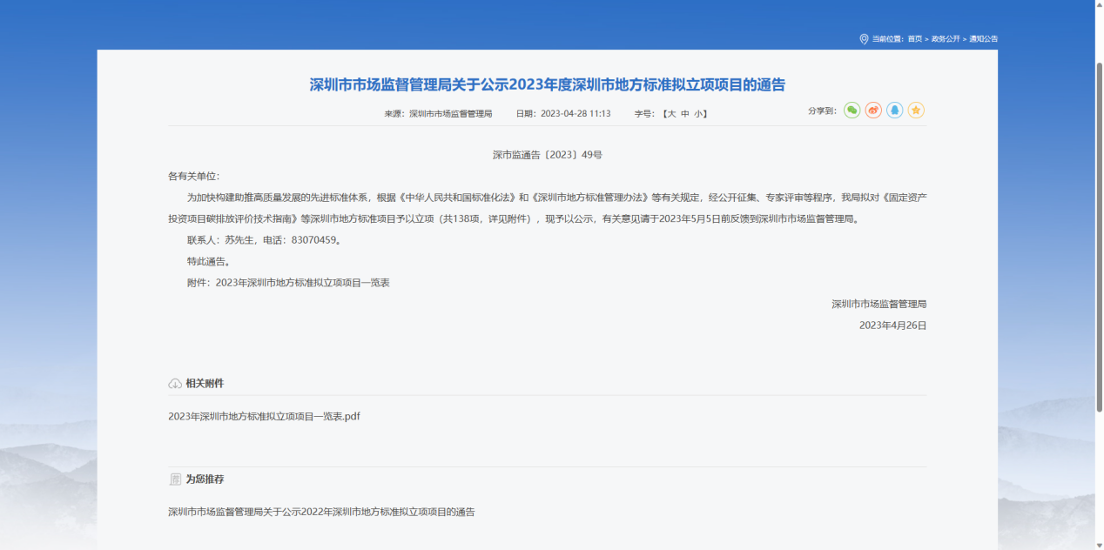
Task: Click the signature 深圳市市场监督管理局 above the date
Action: coord(878,305)
